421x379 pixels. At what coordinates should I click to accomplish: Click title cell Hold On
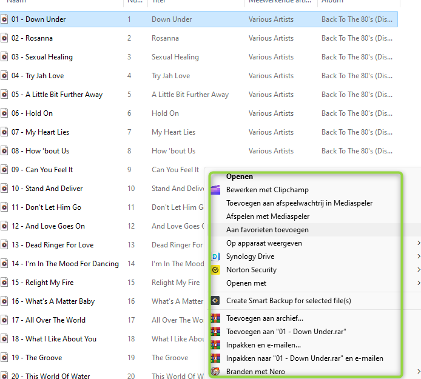click(165, 113)
